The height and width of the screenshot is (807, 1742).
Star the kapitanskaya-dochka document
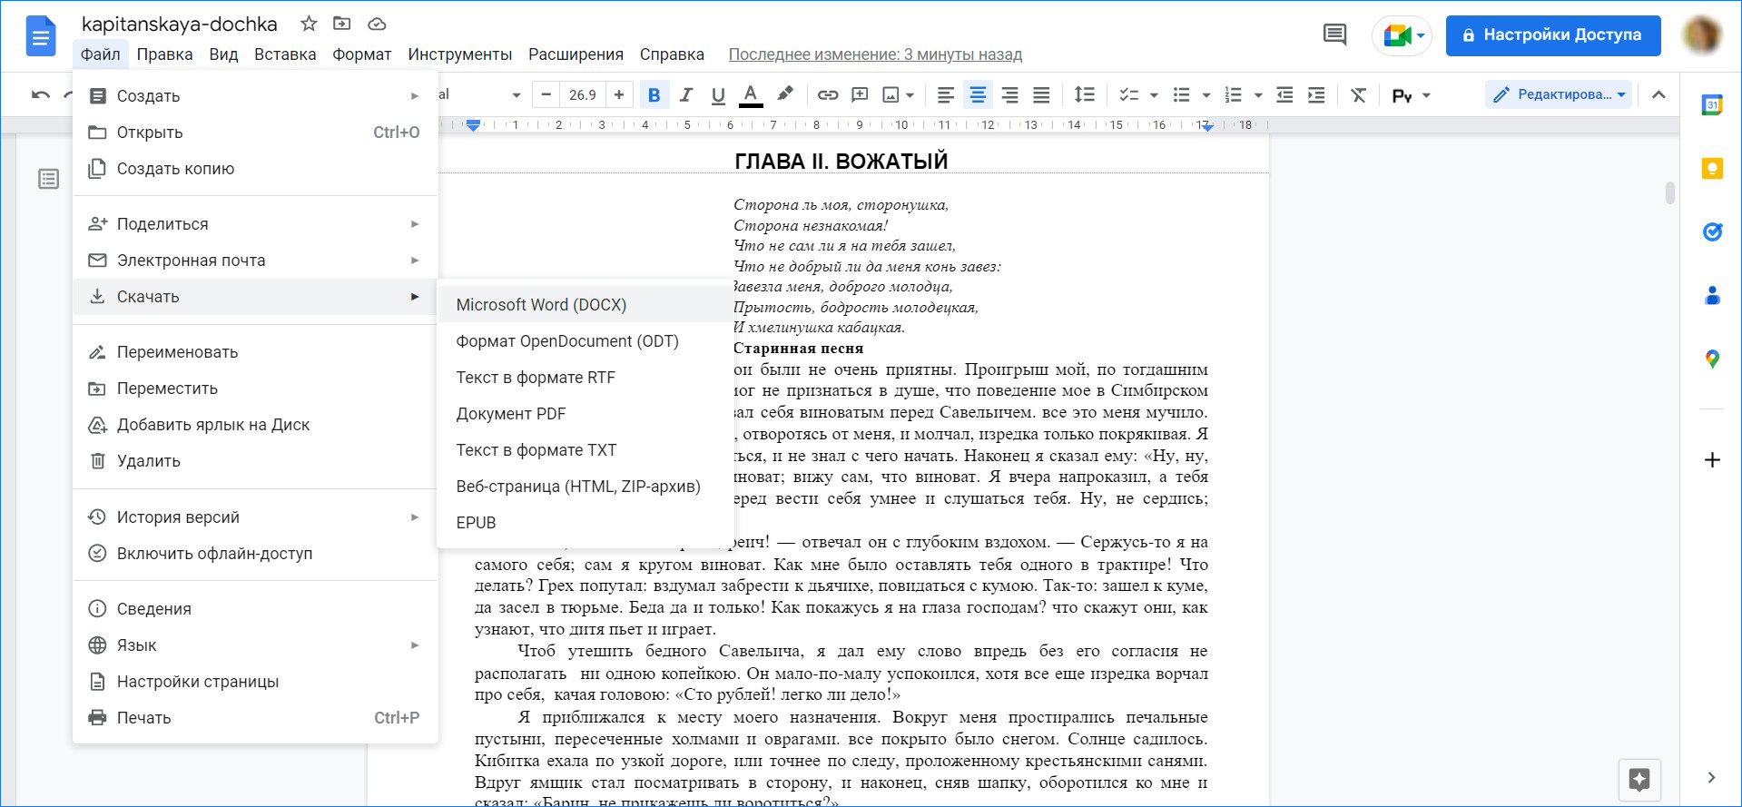pyautogui.click(x=309, y=24)
